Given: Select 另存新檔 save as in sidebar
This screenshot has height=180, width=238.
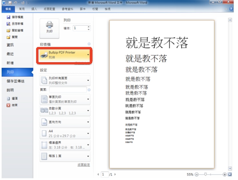Looking at the screenshot, I should (15, 24).
